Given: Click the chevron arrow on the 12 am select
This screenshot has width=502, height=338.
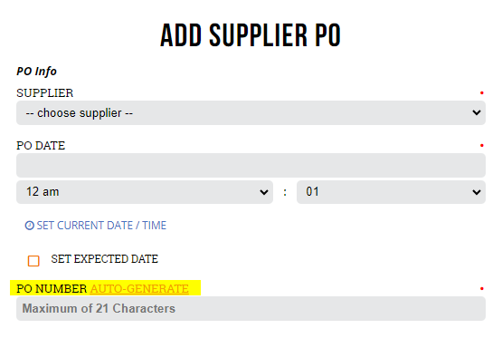Looking at the screenshot, I should [x=264, y=192].
